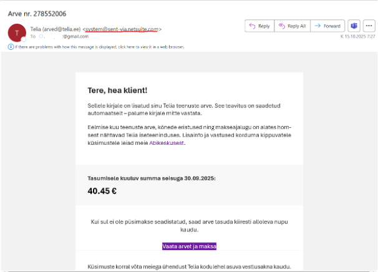Click the recipient presence circle beside To
This screenshot has width=378, height=272.
click(x=41, y=37)
